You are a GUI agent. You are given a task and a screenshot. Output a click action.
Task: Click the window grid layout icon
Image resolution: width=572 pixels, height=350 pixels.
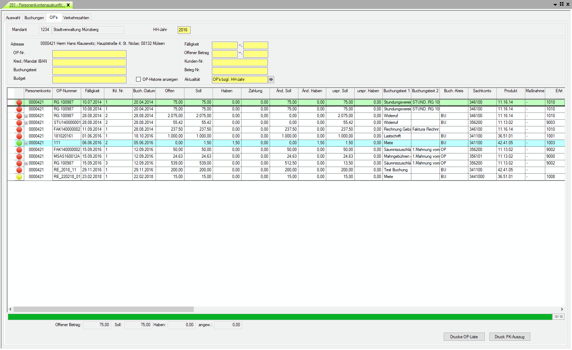562,4
